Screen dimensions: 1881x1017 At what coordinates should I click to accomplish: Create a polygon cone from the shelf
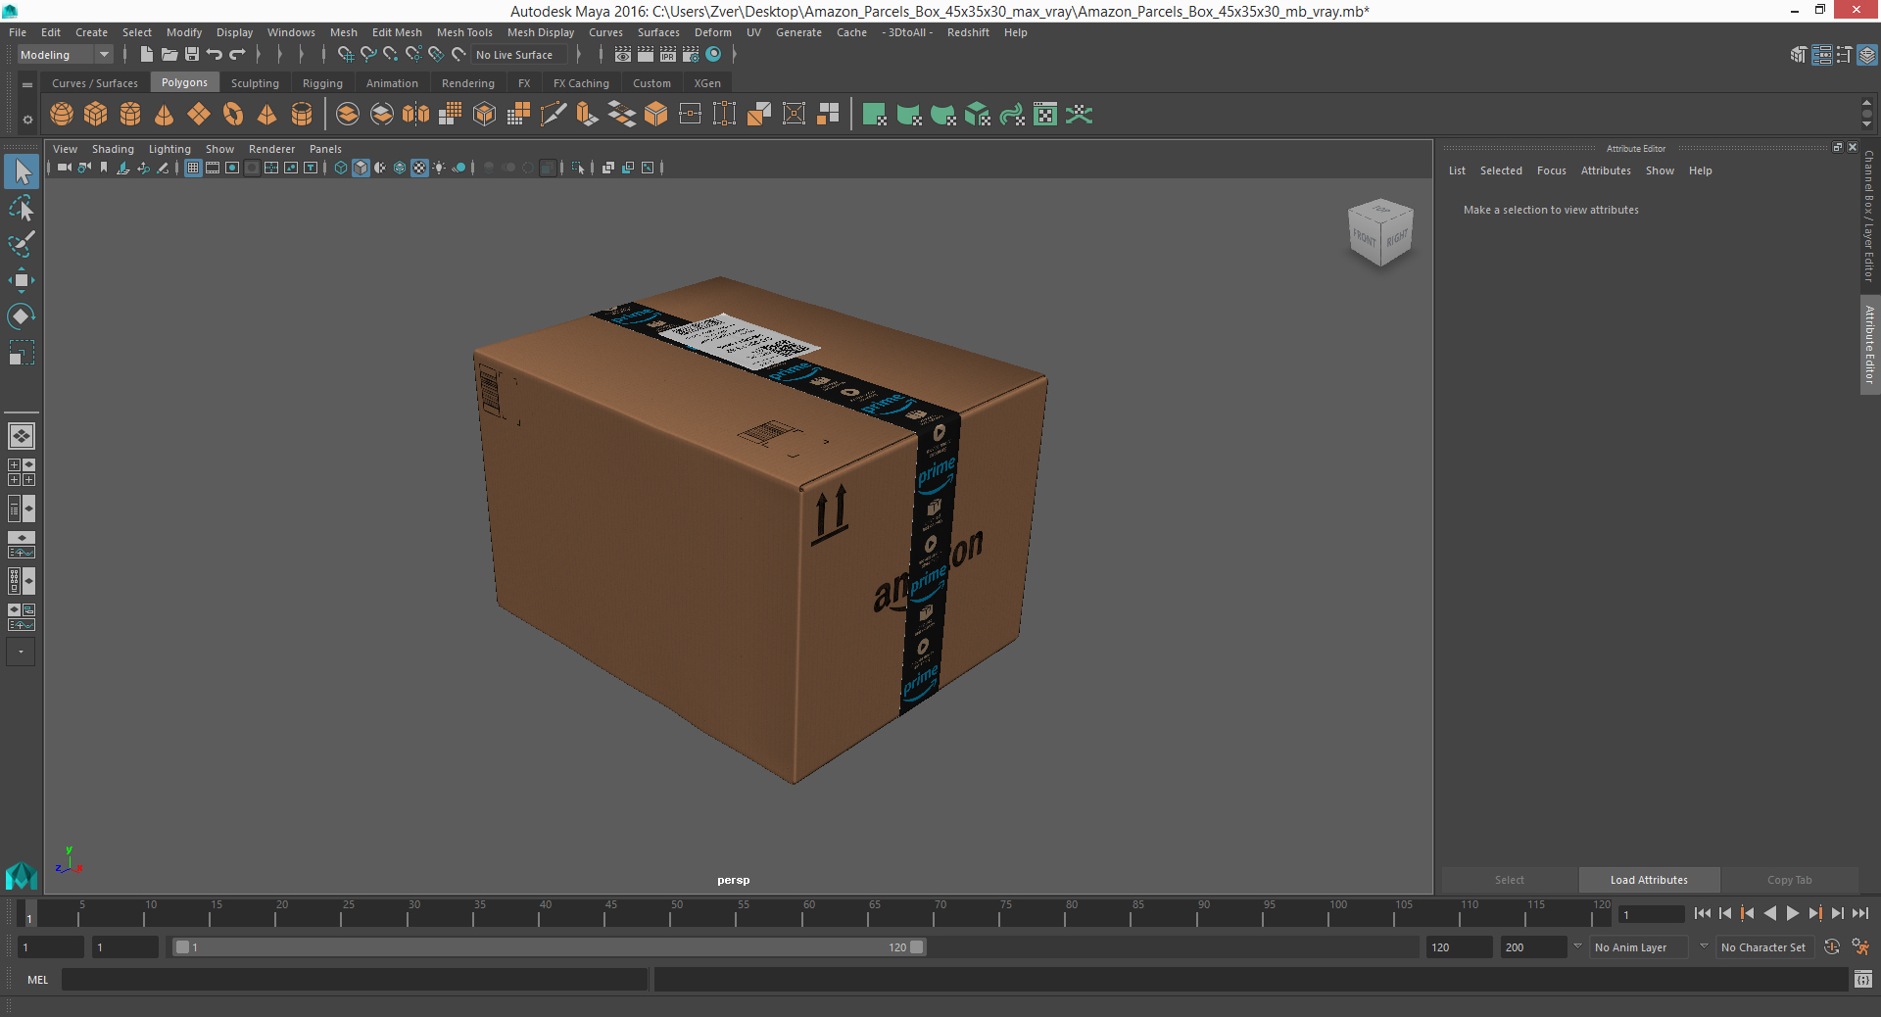click(165, 115)
